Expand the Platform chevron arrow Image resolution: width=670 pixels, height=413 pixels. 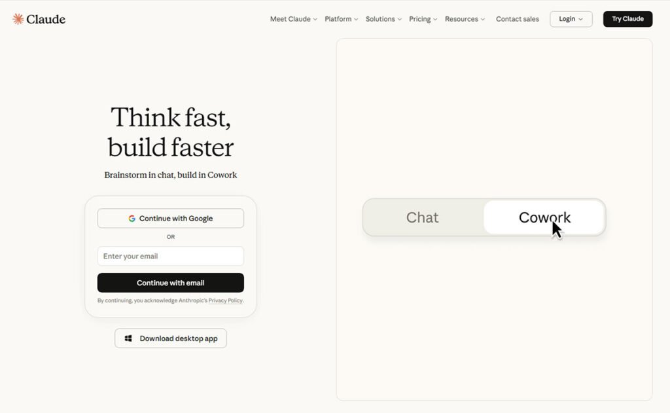pyautogui.click(x=356, y=19)
